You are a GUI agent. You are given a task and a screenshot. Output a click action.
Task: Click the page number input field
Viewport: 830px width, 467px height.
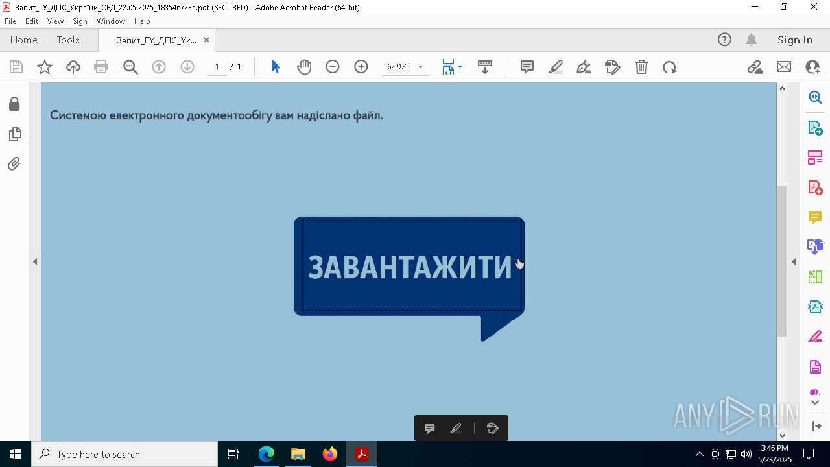(x=217, y=67)
